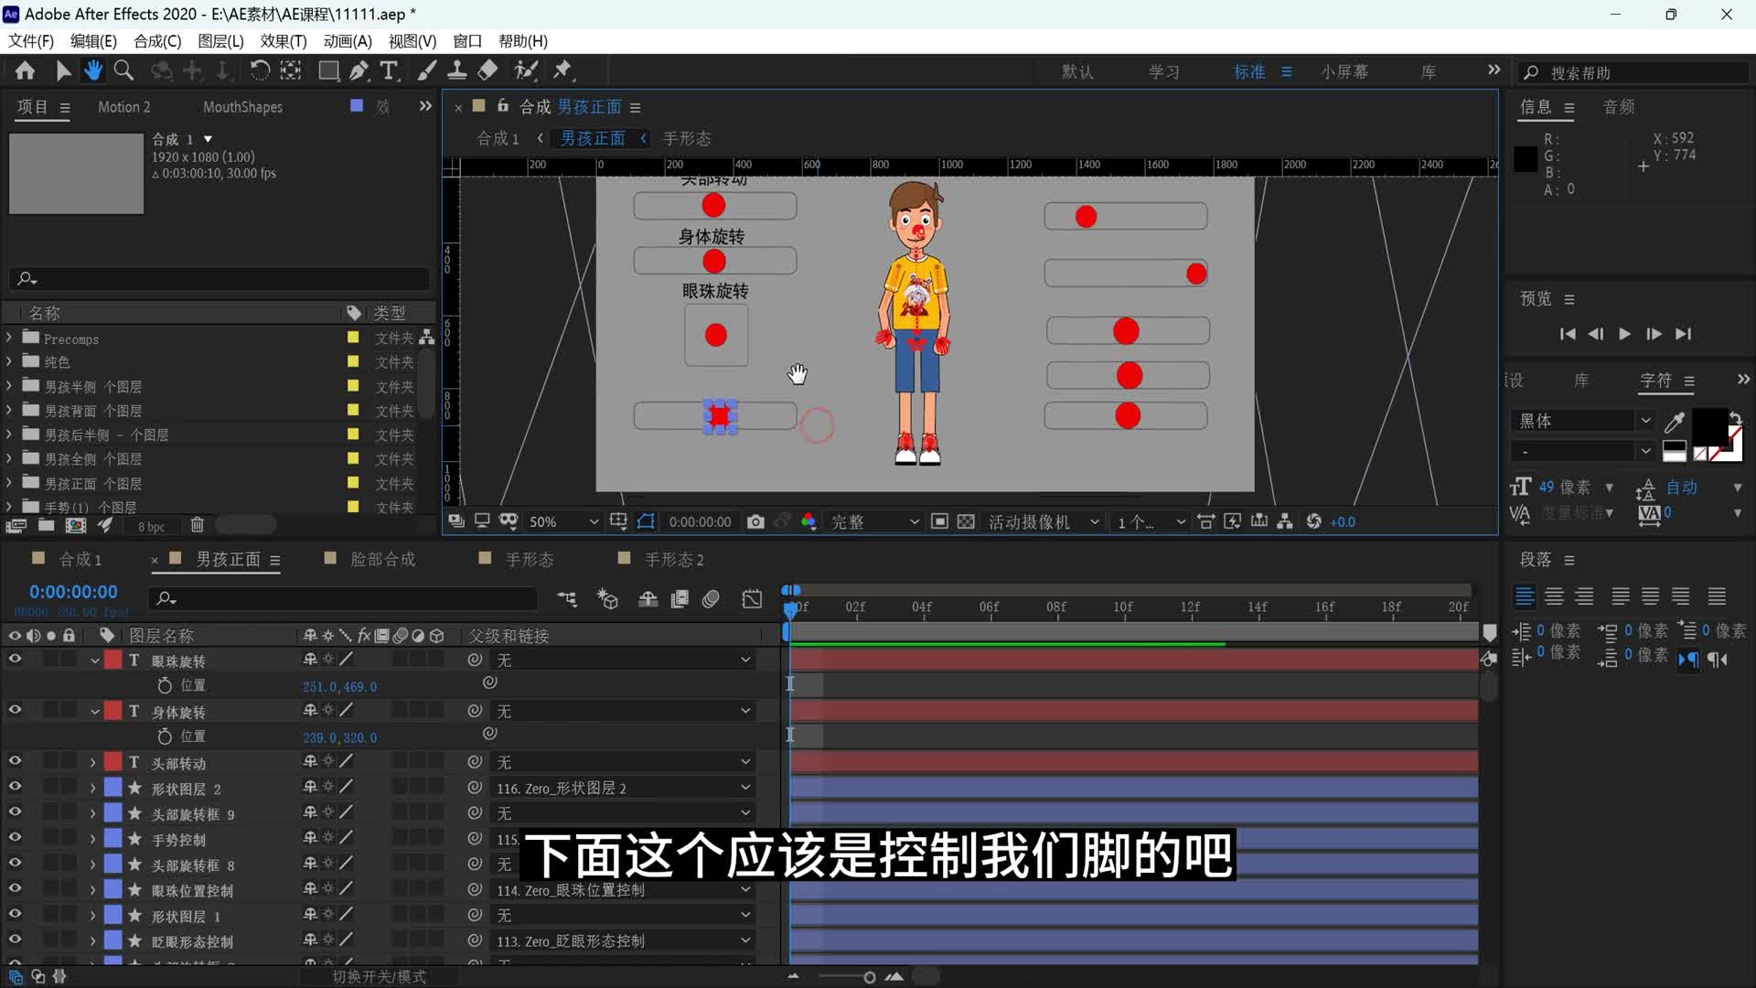Toggle stopwatch for 眼珠旋转 position
The width and height of the screenshot is (1756, 988).
tap(165, 685)
